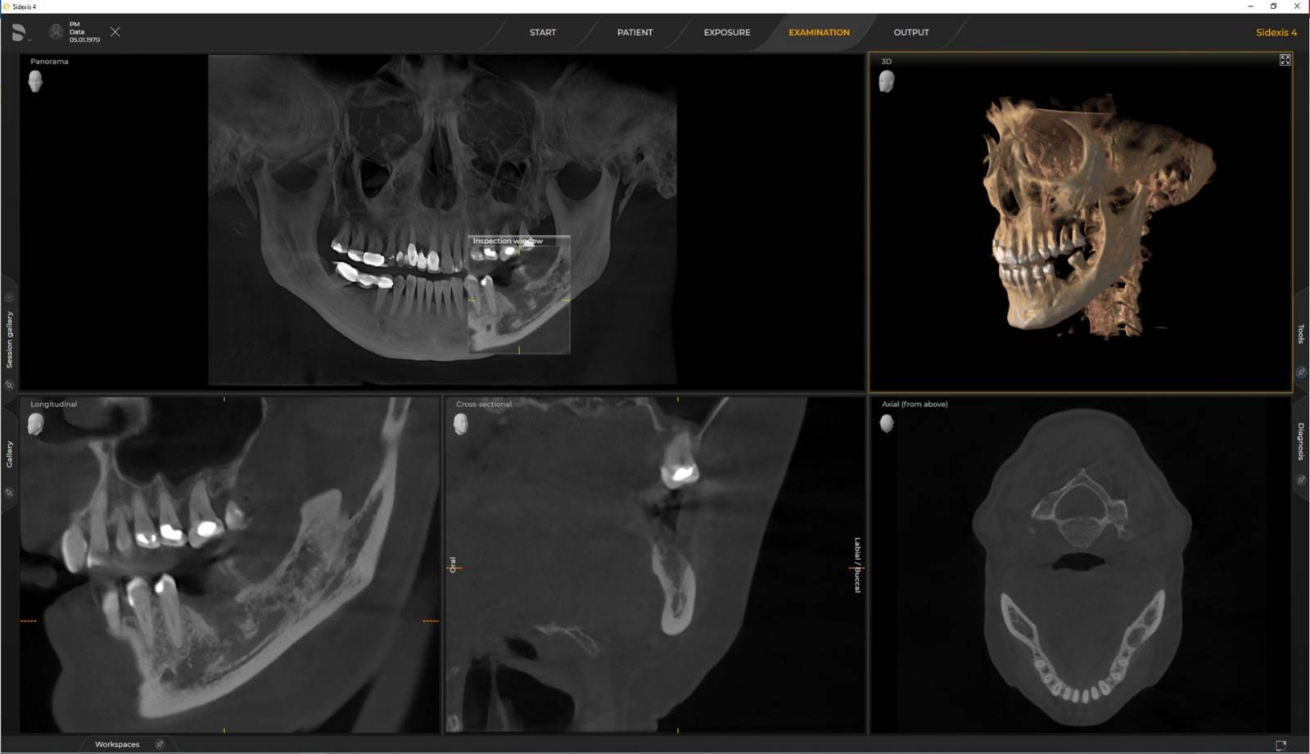
Task: Open the OUTPUT tab
Action: point(910,32)
